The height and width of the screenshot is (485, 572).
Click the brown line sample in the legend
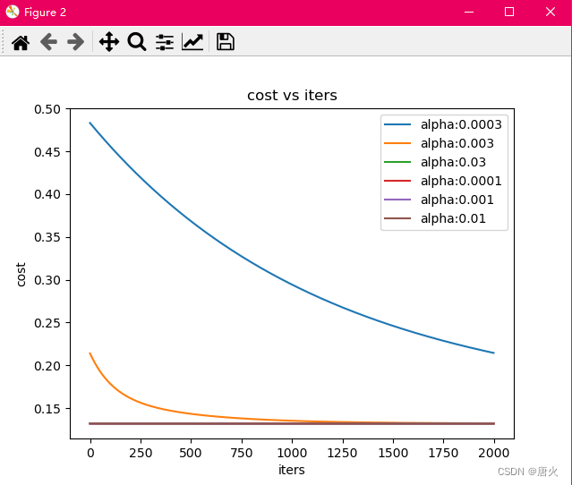tap(397, 219)
